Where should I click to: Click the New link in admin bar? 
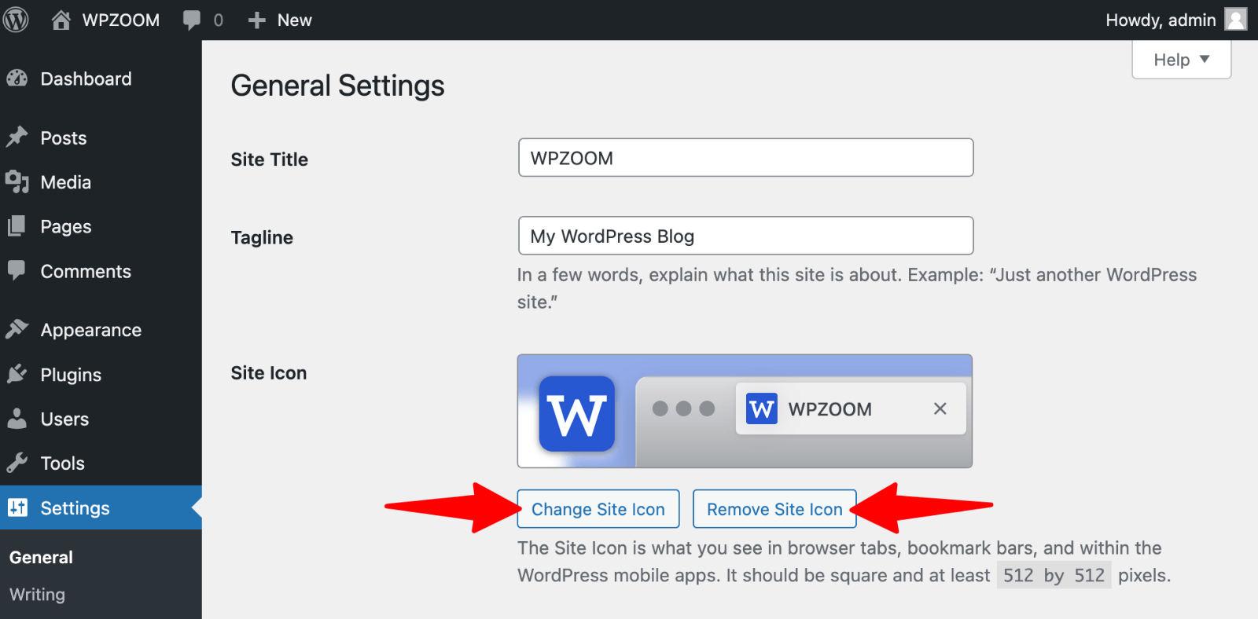point(294,20)
